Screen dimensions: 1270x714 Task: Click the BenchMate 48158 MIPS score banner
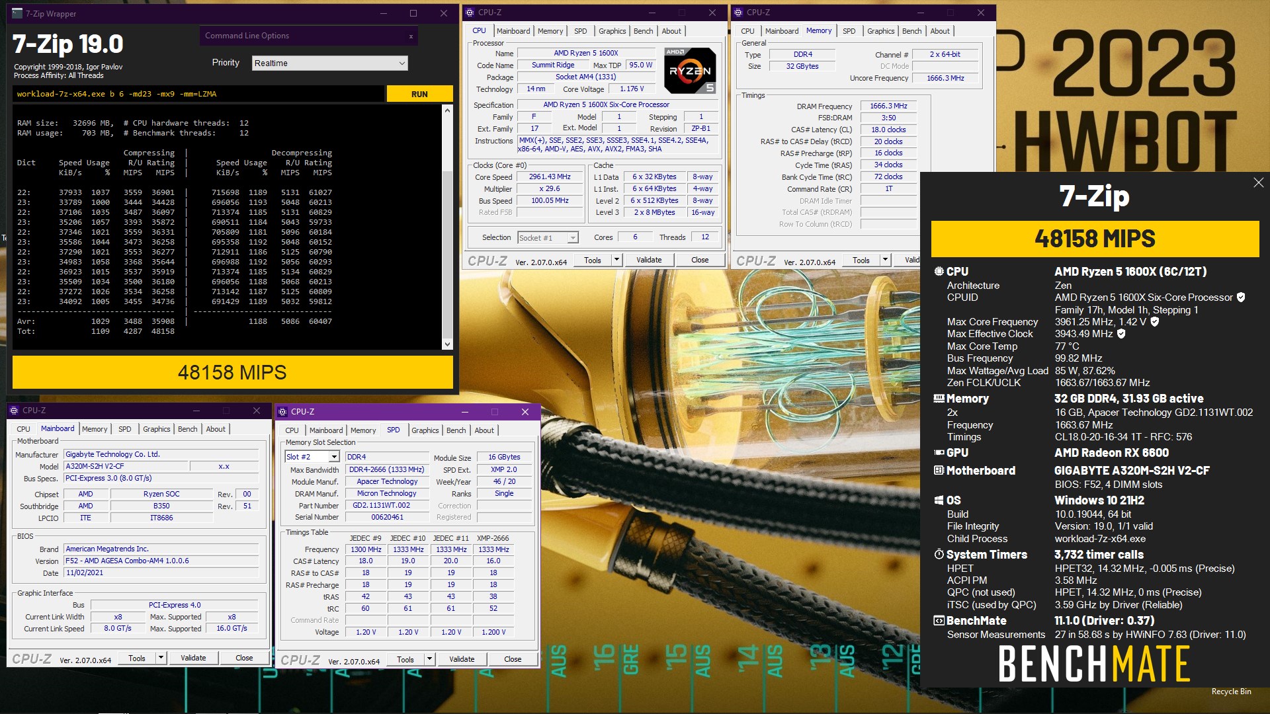click(1095, 239)
